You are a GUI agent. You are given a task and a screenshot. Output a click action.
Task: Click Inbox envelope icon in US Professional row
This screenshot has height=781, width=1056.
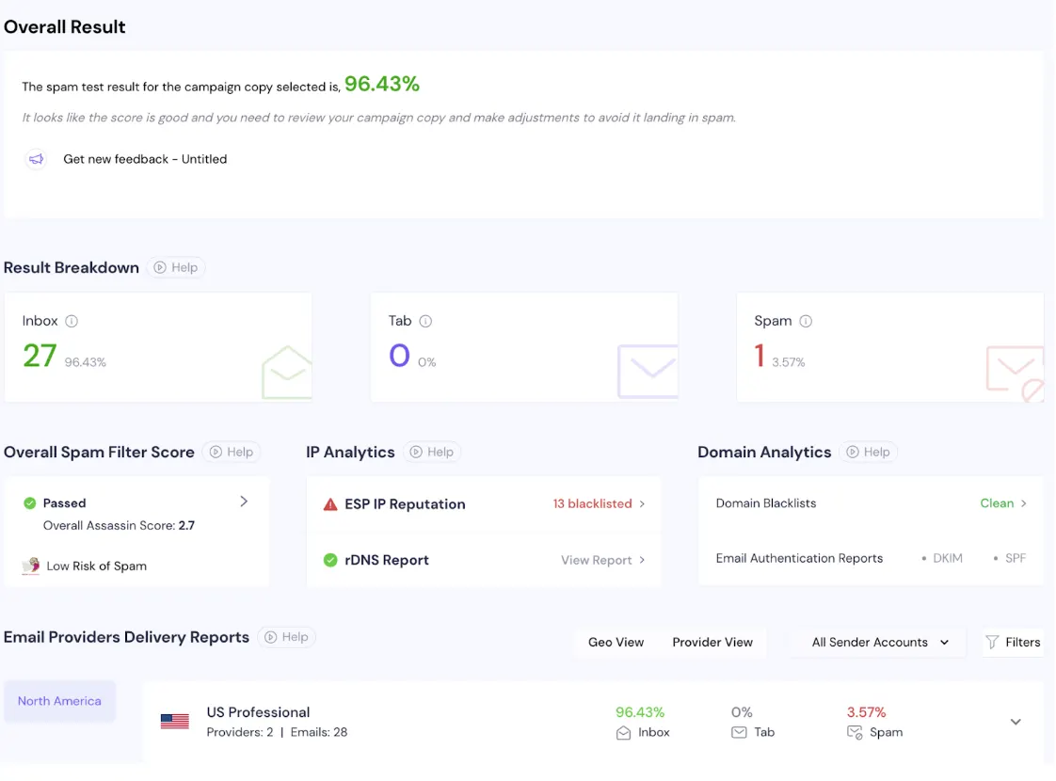coord(624,732)
